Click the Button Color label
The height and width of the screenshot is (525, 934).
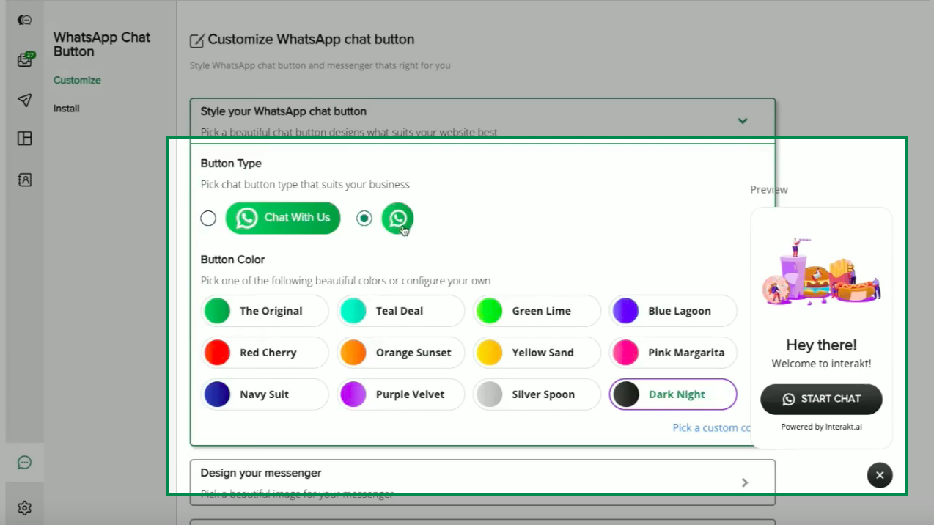coord(232,260)
